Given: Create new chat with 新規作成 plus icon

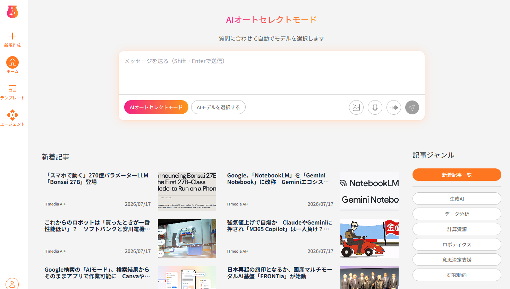Looking at the screenshot, I should [12, 36].
